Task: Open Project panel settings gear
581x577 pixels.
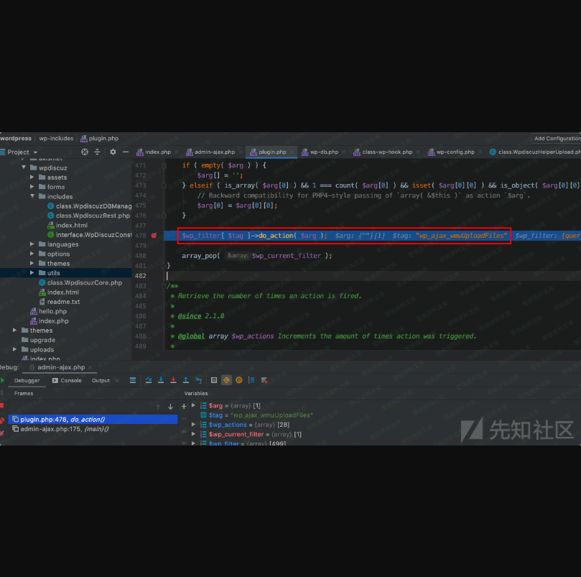Action: pos(113,152)
